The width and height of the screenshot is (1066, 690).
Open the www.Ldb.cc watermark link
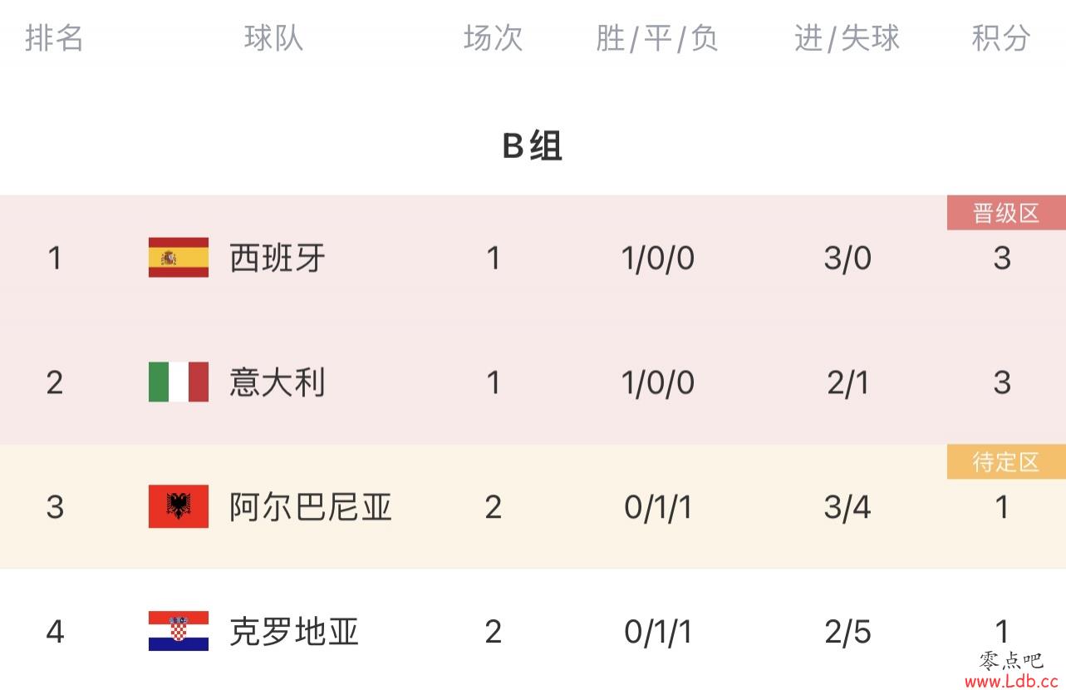pos(1014,681)
